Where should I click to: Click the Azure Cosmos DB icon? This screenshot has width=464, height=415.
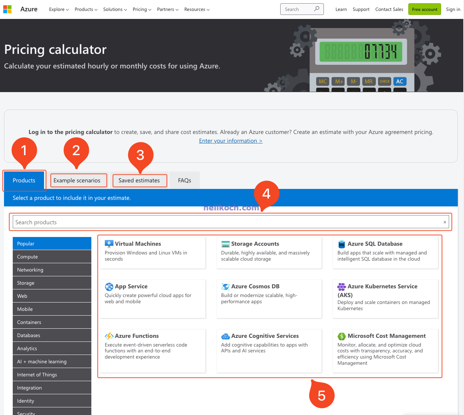225,286
